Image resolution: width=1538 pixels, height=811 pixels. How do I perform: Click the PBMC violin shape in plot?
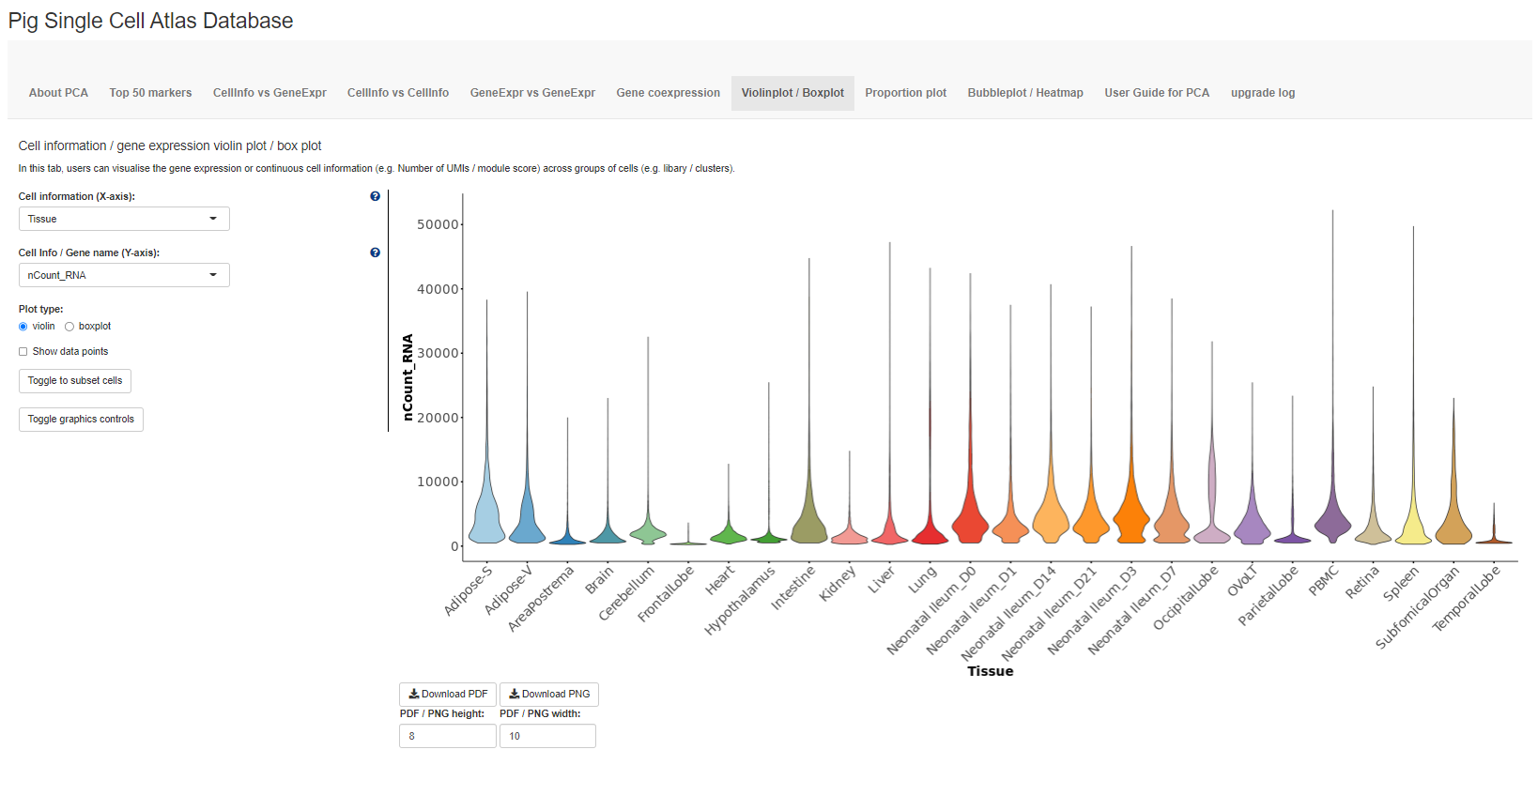[x=1332, y=522]
